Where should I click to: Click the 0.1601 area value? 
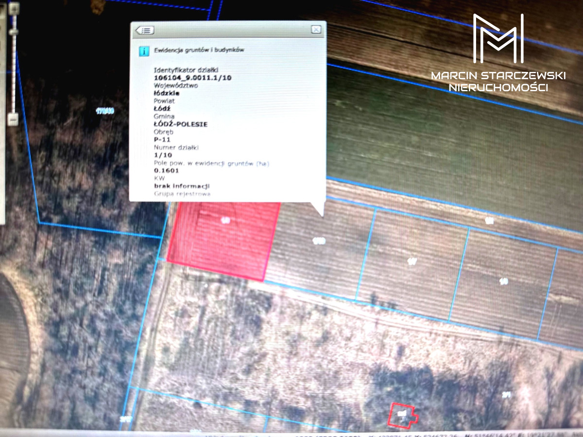pos(166,170)
